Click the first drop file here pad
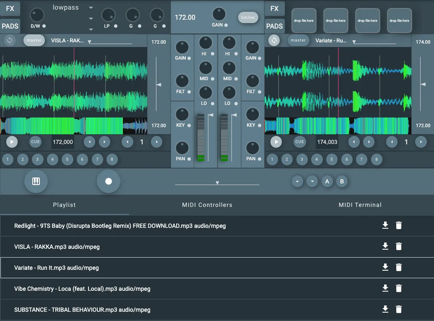This screenshot has height=321, width=434. pyautogui.click(x=304, y=21)
